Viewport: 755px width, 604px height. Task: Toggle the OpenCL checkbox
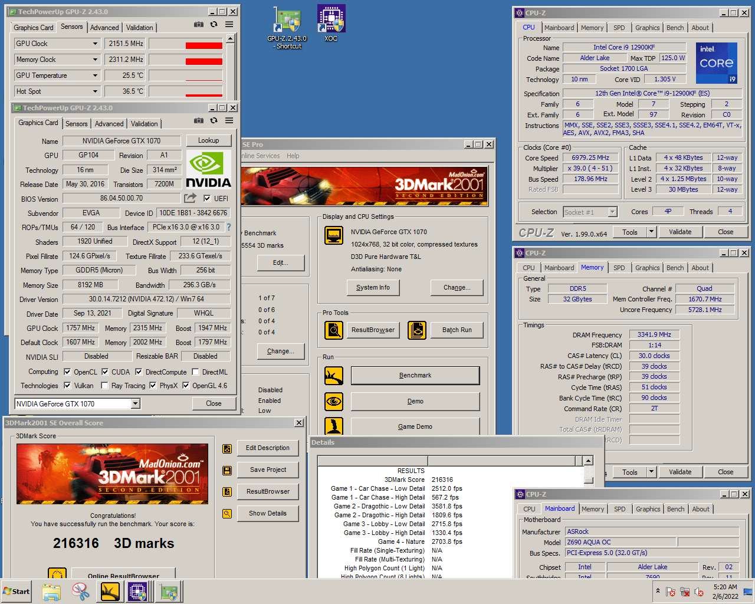(68, 372)
